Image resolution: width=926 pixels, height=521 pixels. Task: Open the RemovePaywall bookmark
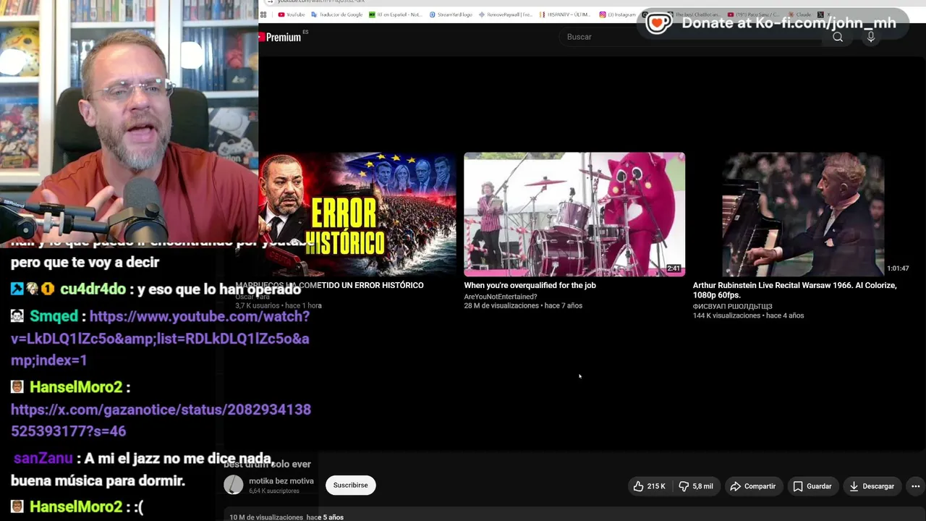coord(505,14)
